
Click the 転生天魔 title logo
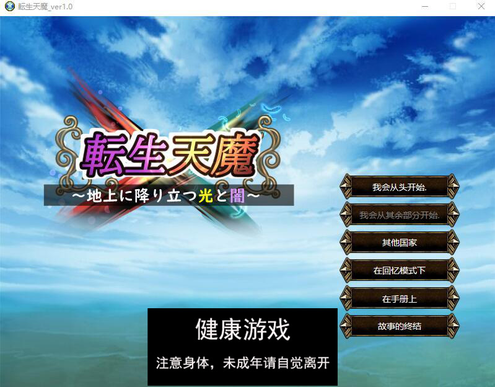pos(169,155)
